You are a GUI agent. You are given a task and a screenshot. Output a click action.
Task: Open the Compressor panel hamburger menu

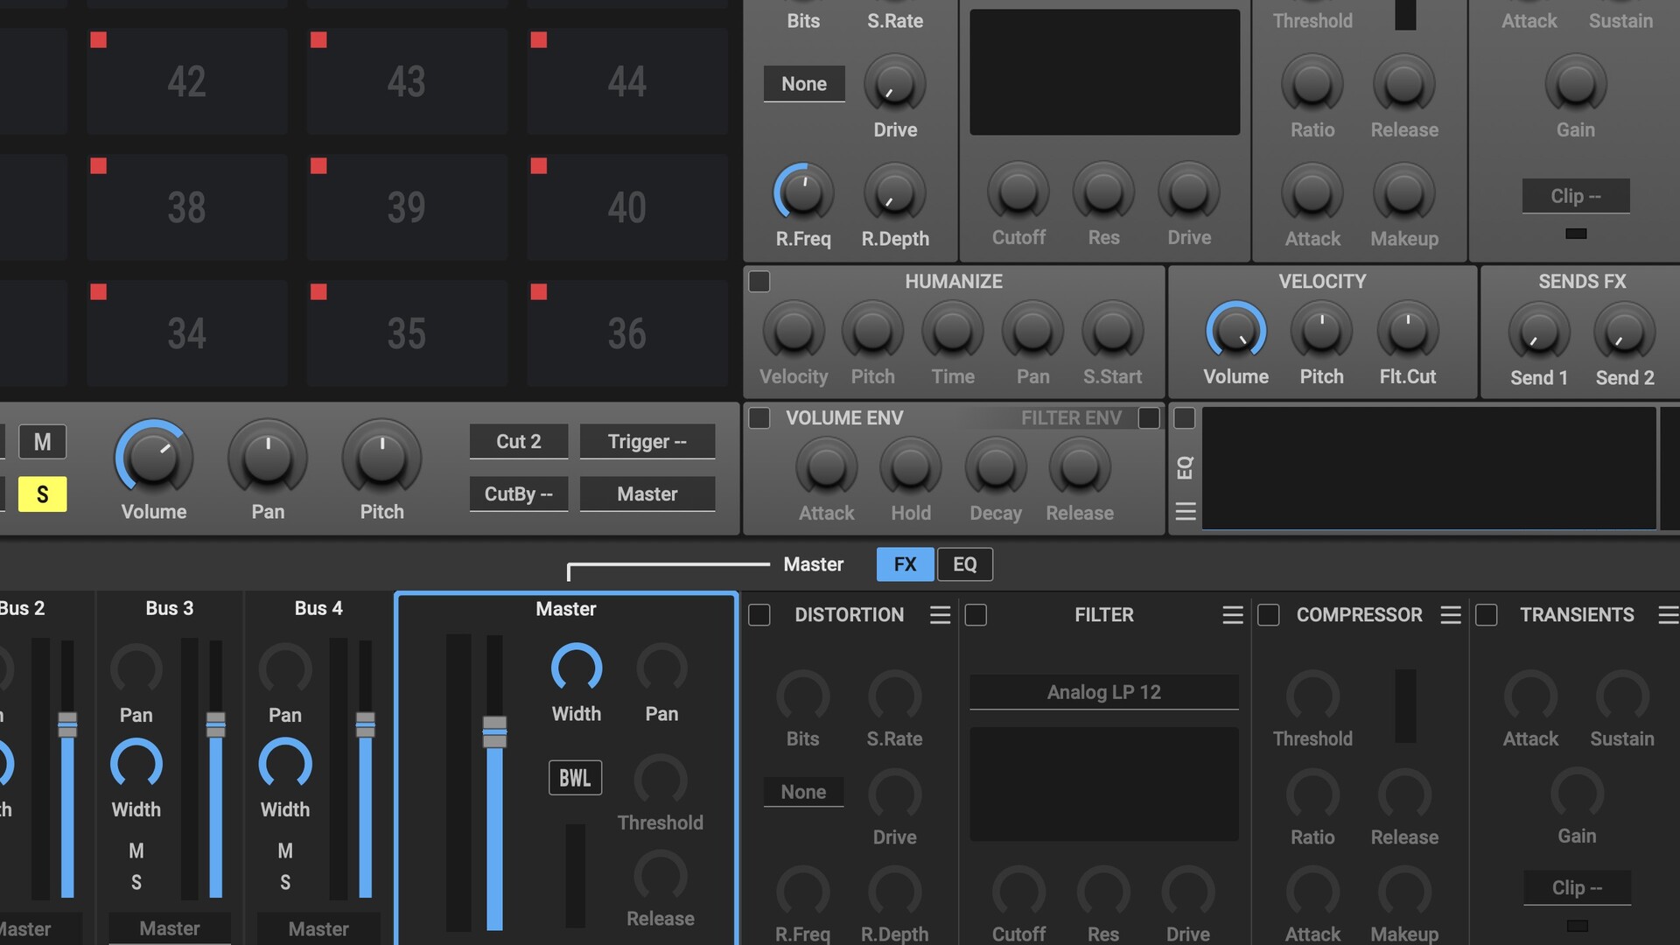coord(1450,615)
